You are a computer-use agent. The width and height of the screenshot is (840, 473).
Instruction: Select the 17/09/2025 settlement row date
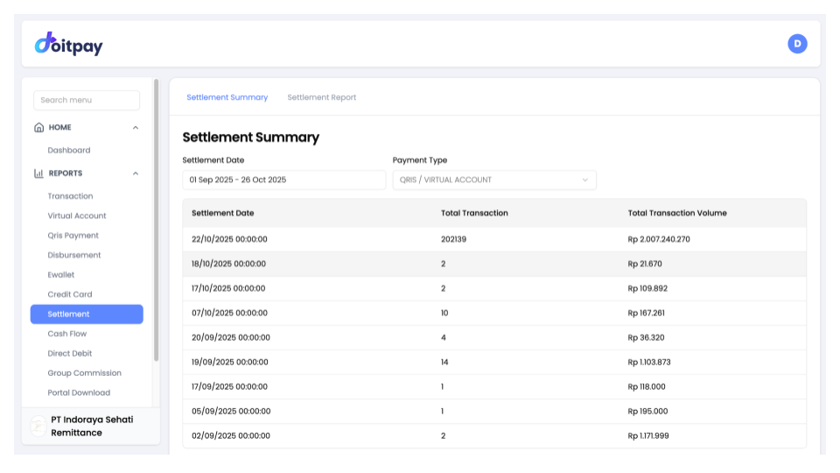point(229,386)
